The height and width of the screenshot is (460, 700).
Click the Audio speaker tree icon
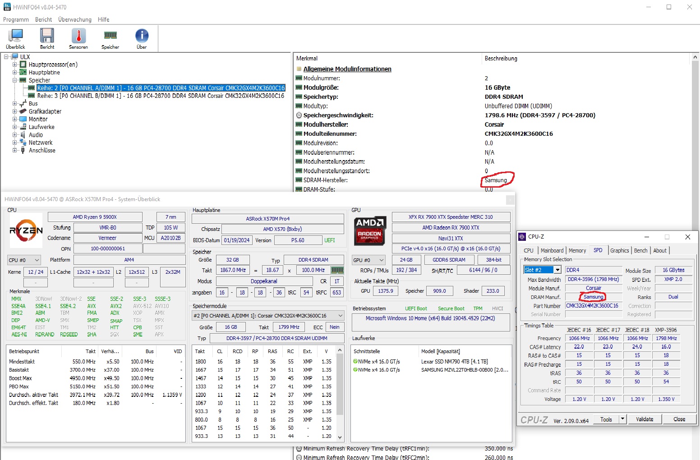point(23,135)
